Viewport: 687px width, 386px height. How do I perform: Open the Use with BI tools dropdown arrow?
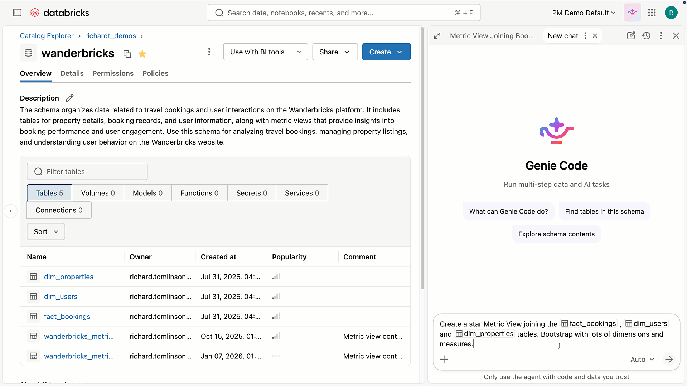(x=300, y=52)
